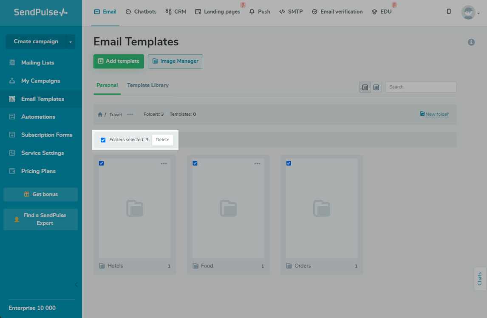
Task: Open Mailing Lists in sidebar
Action: (x=37, y=63)
